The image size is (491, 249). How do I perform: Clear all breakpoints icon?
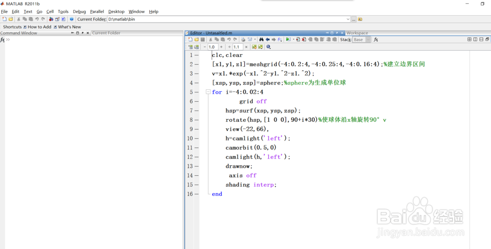click(304, 39)
